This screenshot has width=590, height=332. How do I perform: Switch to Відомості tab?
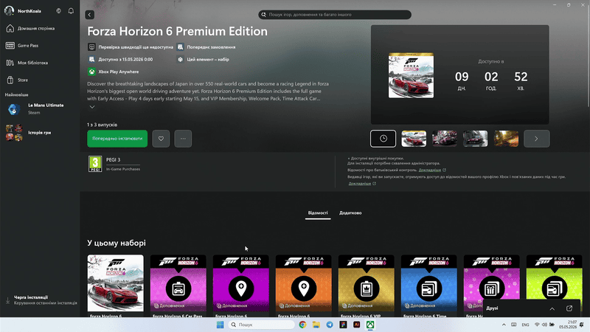(x=318, y=213)
